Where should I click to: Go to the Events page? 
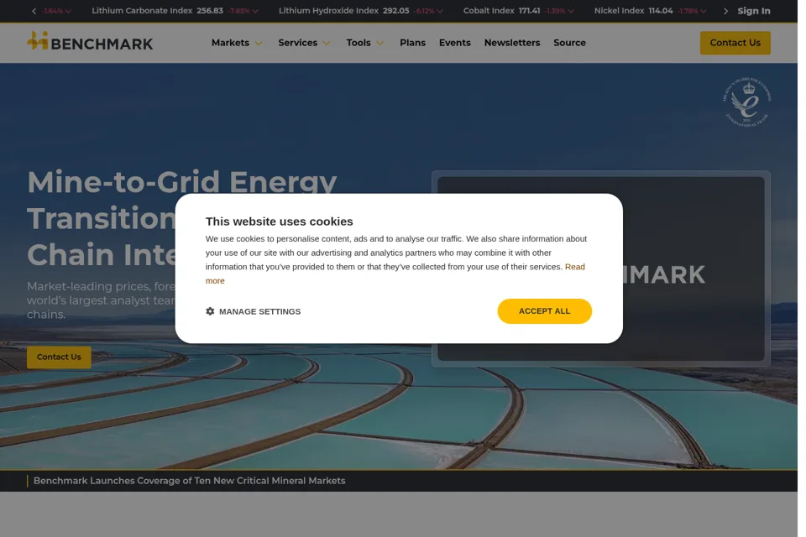click(455, 43)
